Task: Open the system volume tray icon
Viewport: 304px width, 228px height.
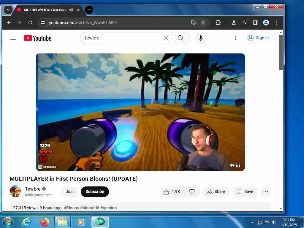Action: (x=274, y=222)
